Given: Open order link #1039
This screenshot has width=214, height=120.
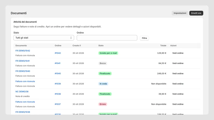Looking at the screenshot, I should (x=58, y=84).
